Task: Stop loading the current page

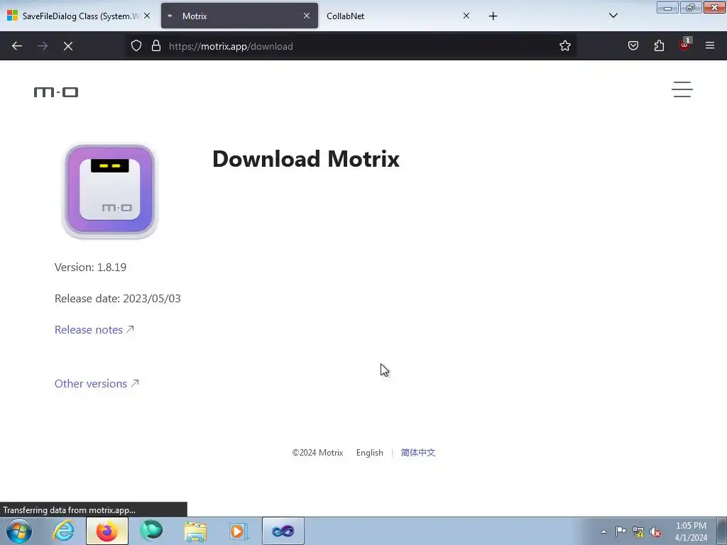Action: click(x=68, y=46)
